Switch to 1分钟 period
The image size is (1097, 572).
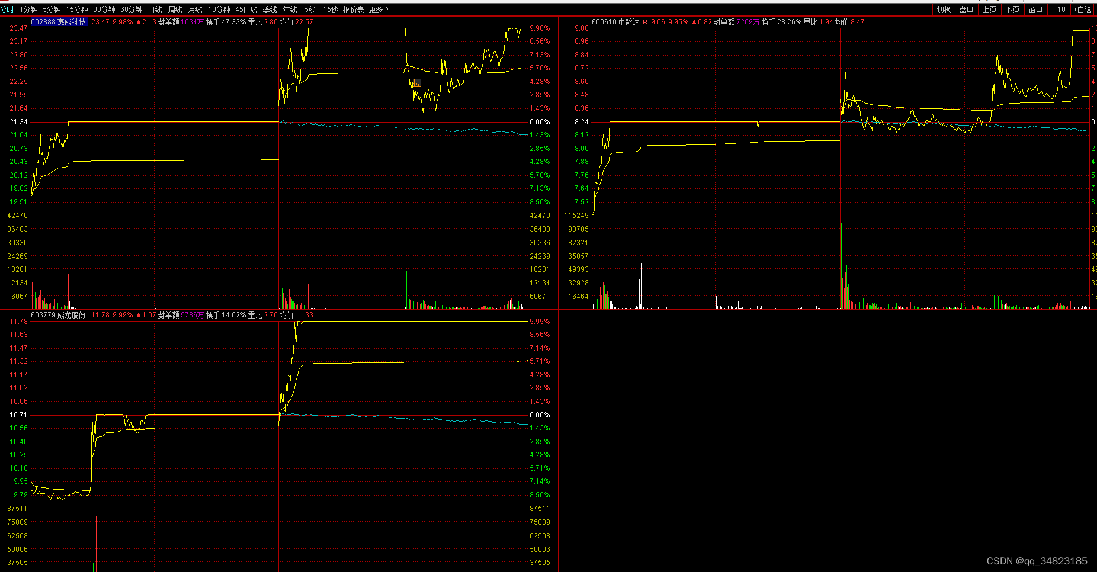pyautogui.click(x=28, y=9)
